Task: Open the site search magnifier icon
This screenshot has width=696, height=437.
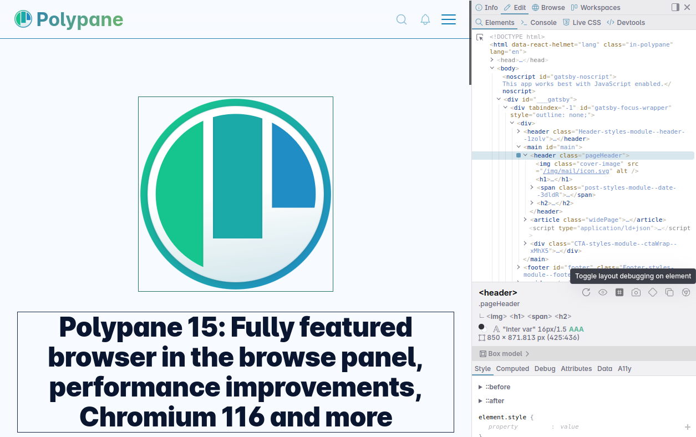Action: (402, 19)
